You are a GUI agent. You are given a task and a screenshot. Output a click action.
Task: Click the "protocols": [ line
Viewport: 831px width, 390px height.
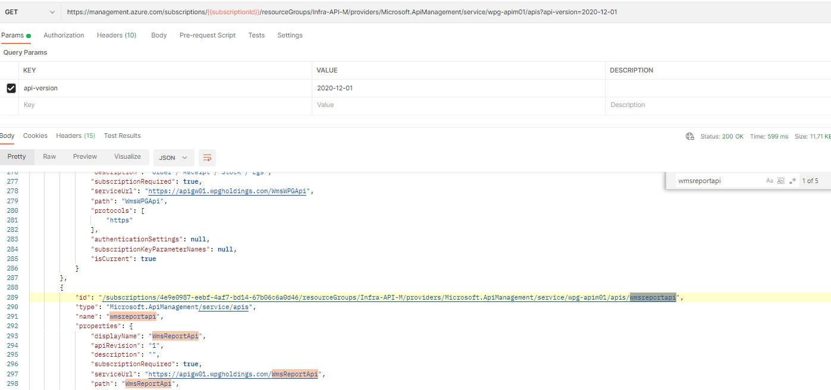pos(118,210)
